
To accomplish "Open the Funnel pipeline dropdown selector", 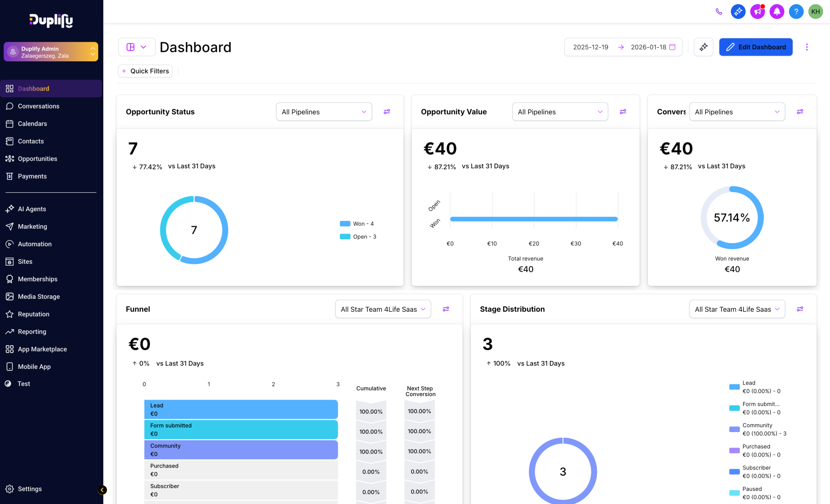I will 383,309.
